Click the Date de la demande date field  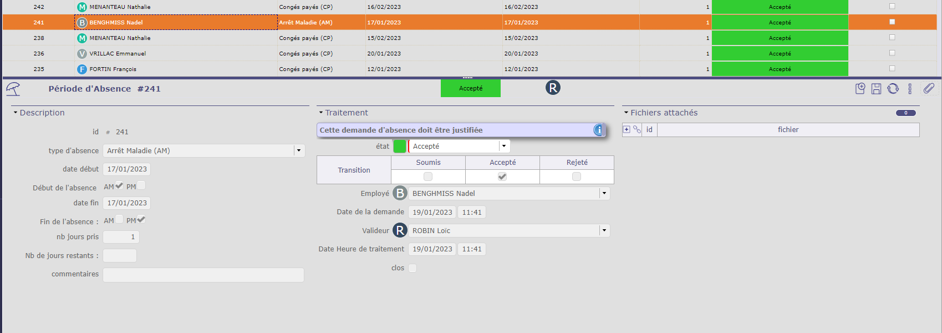[x=432, y=212]
